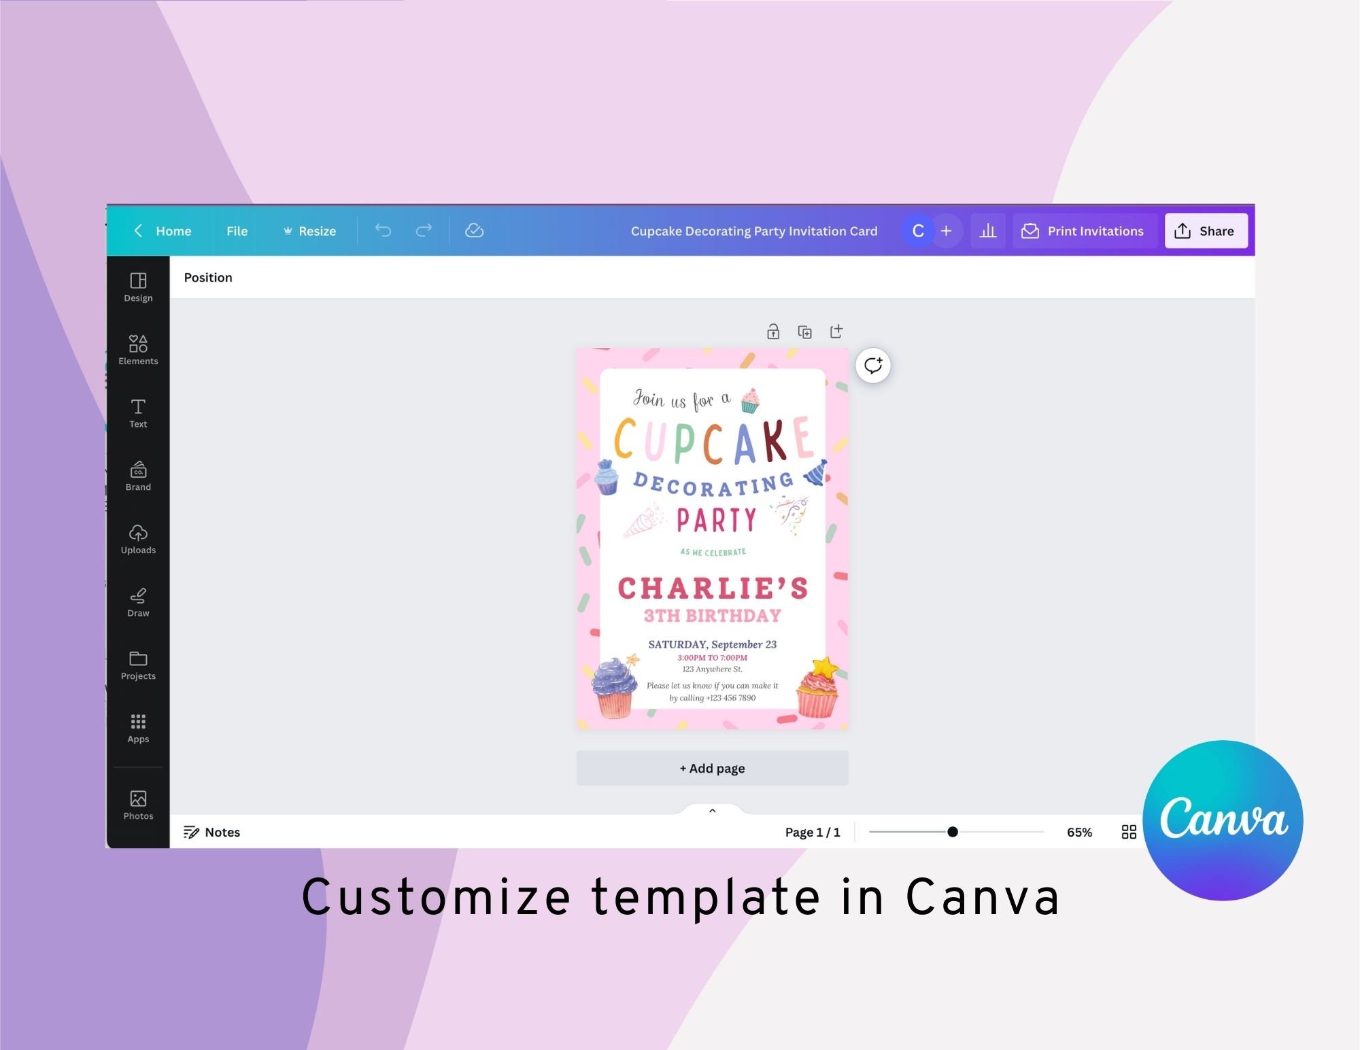Click the Undo icon in the toolbar
This screenshot has height=1050, width=1360.
click(x=384, y=231)
